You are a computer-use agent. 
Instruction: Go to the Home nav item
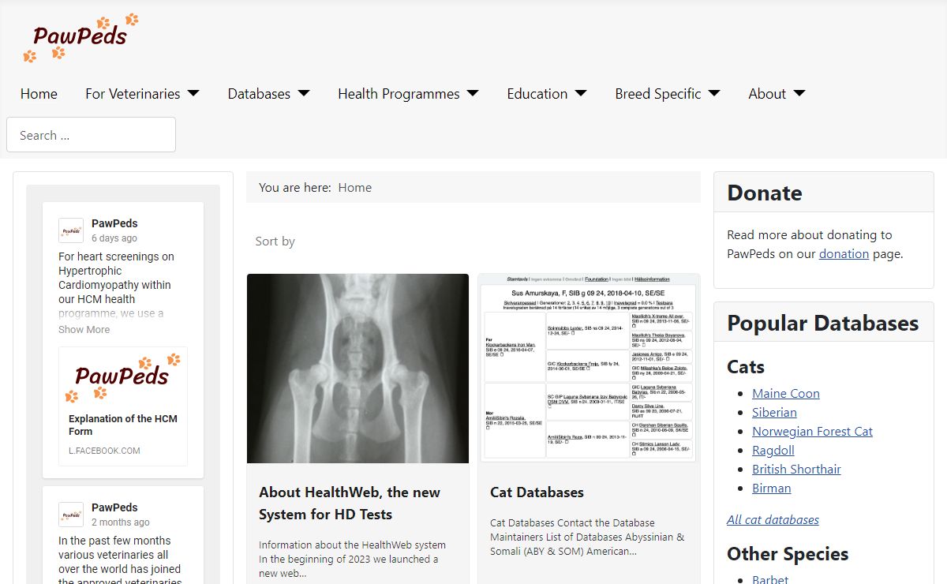[39, 94]
